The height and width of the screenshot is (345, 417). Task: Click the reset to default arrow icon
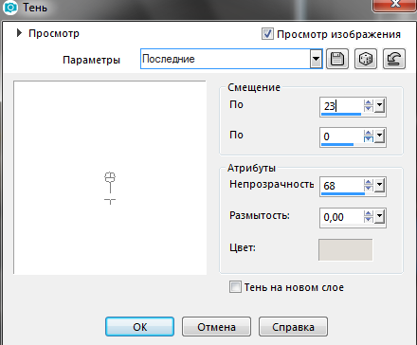click(x=394, y=59)
